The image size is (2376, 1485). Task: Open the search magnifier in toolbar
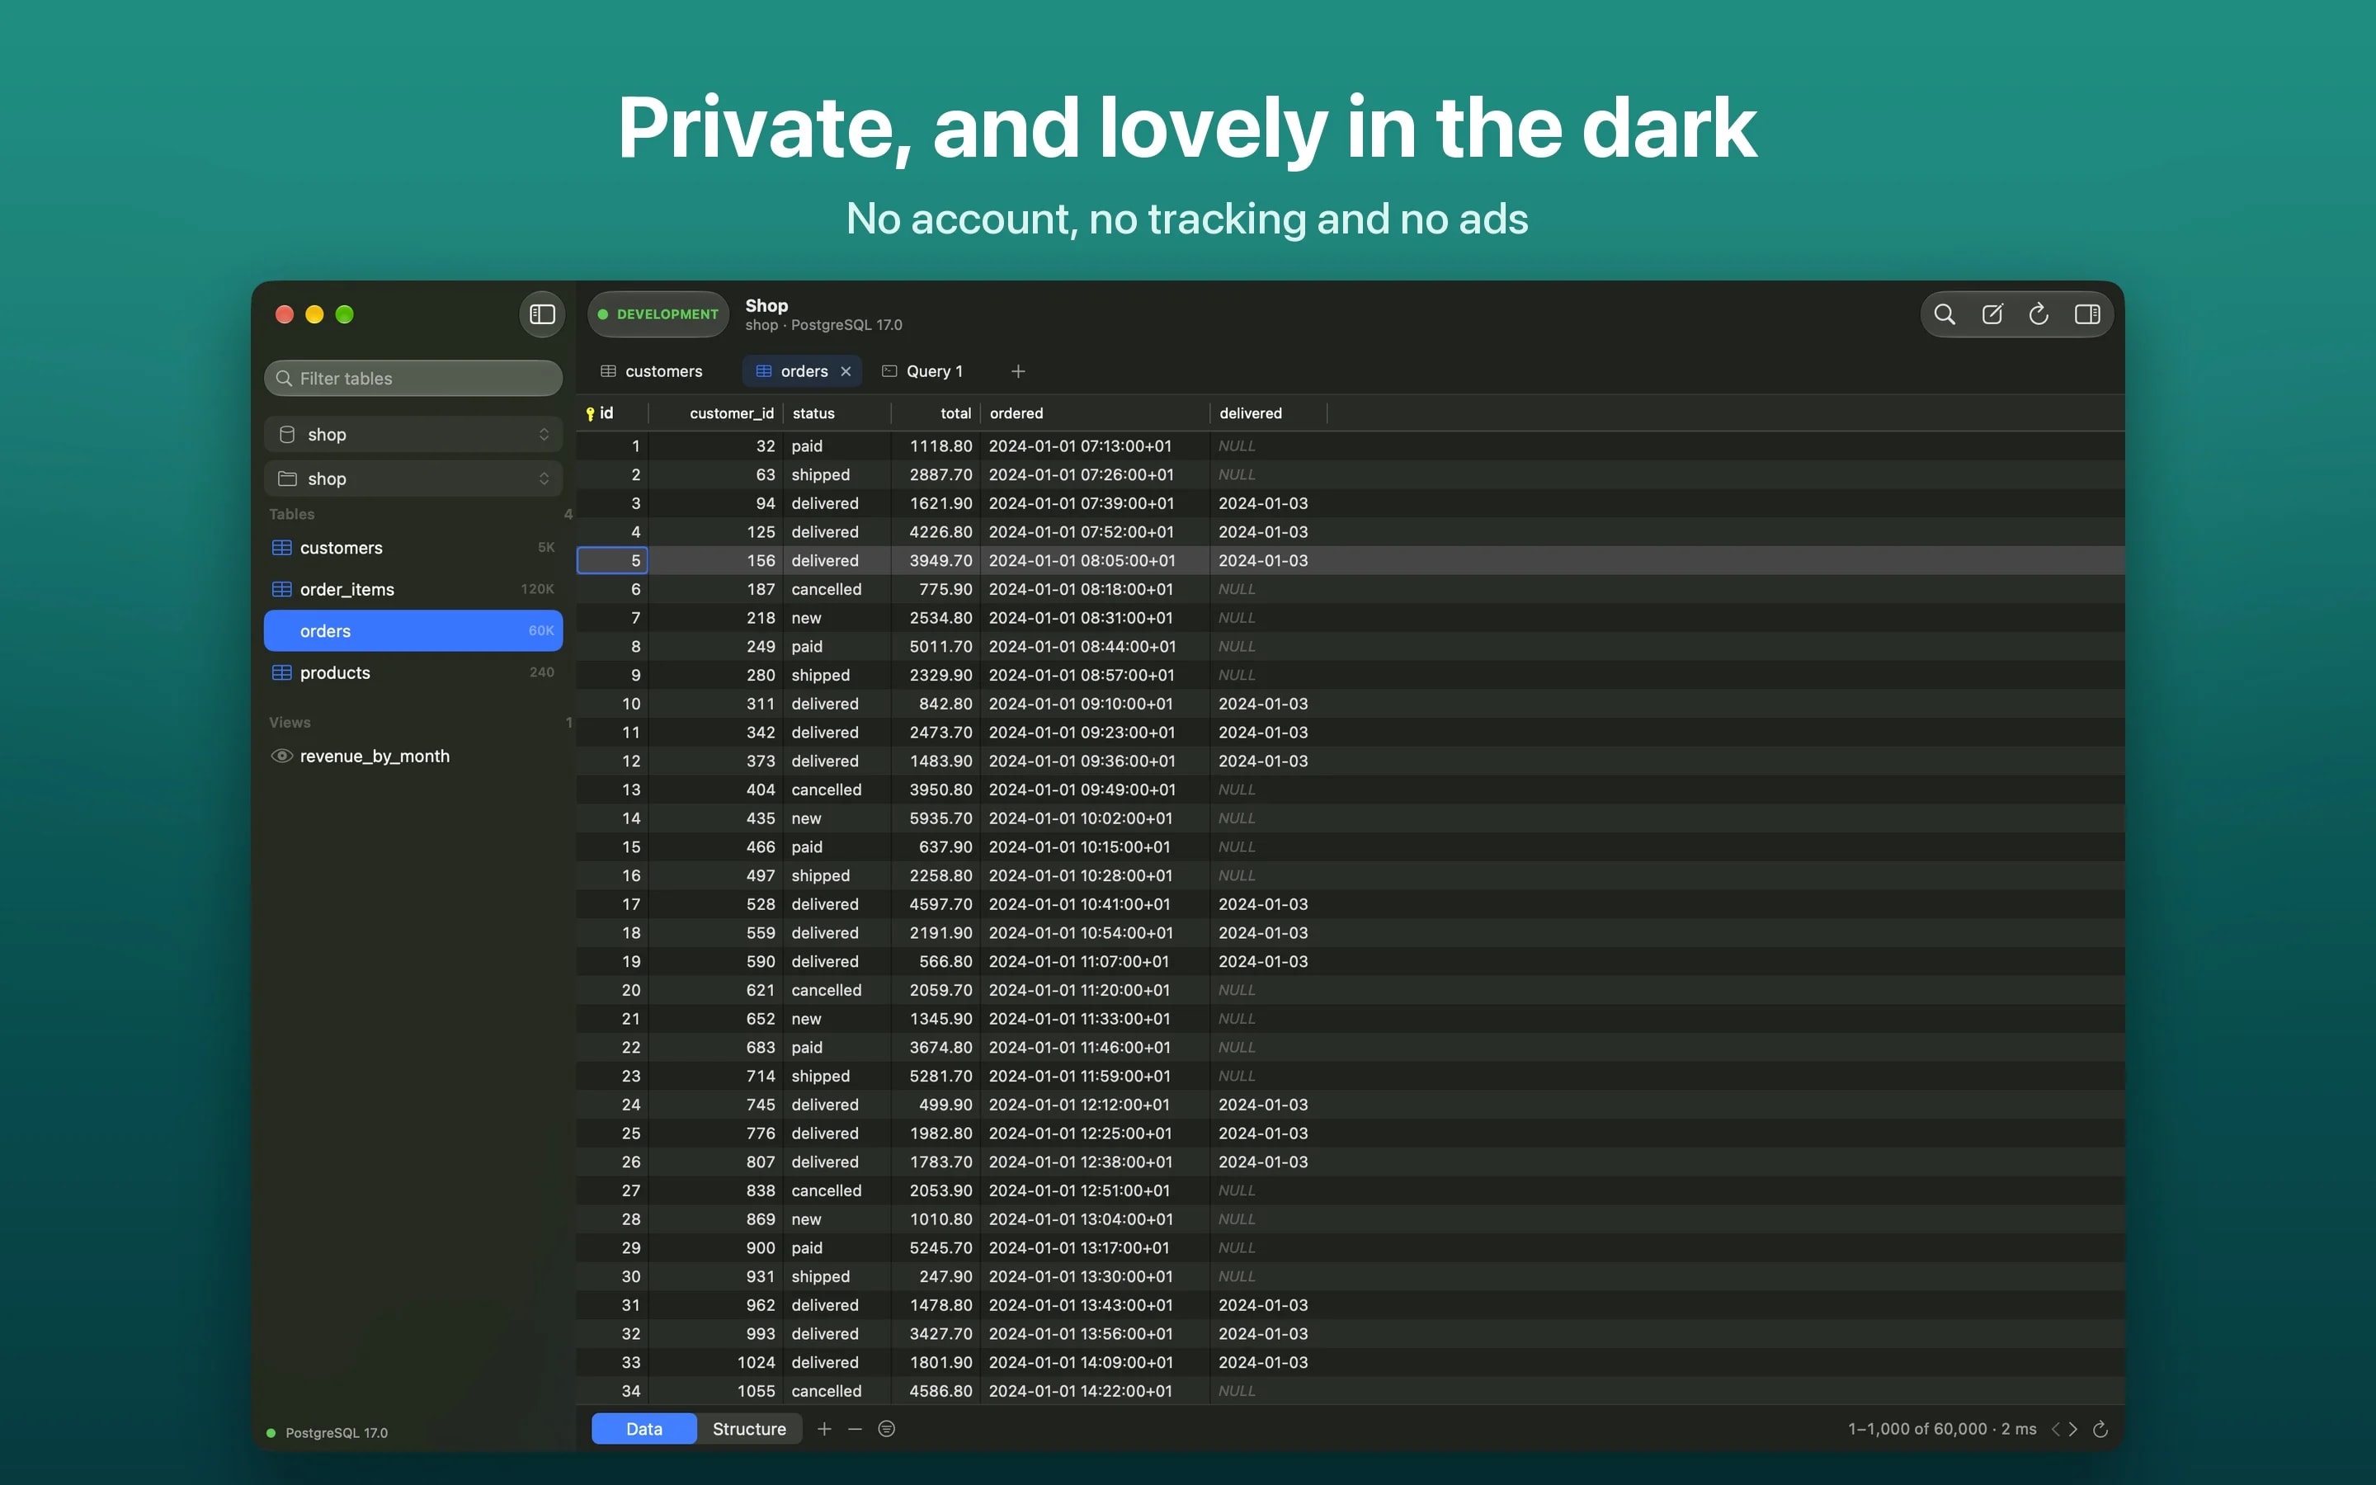[x=1944, y=314]
